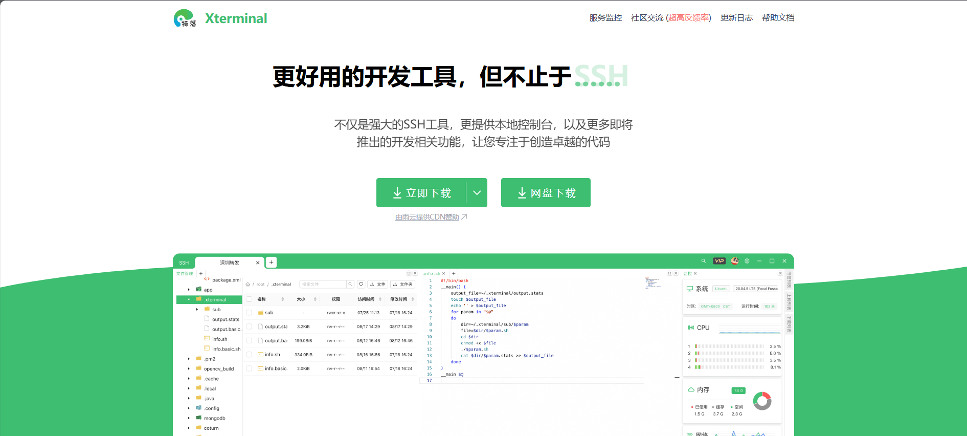967x436 pixels.
Task: Expand the .pm2 folder in the tree
Action: click(189, 359)
